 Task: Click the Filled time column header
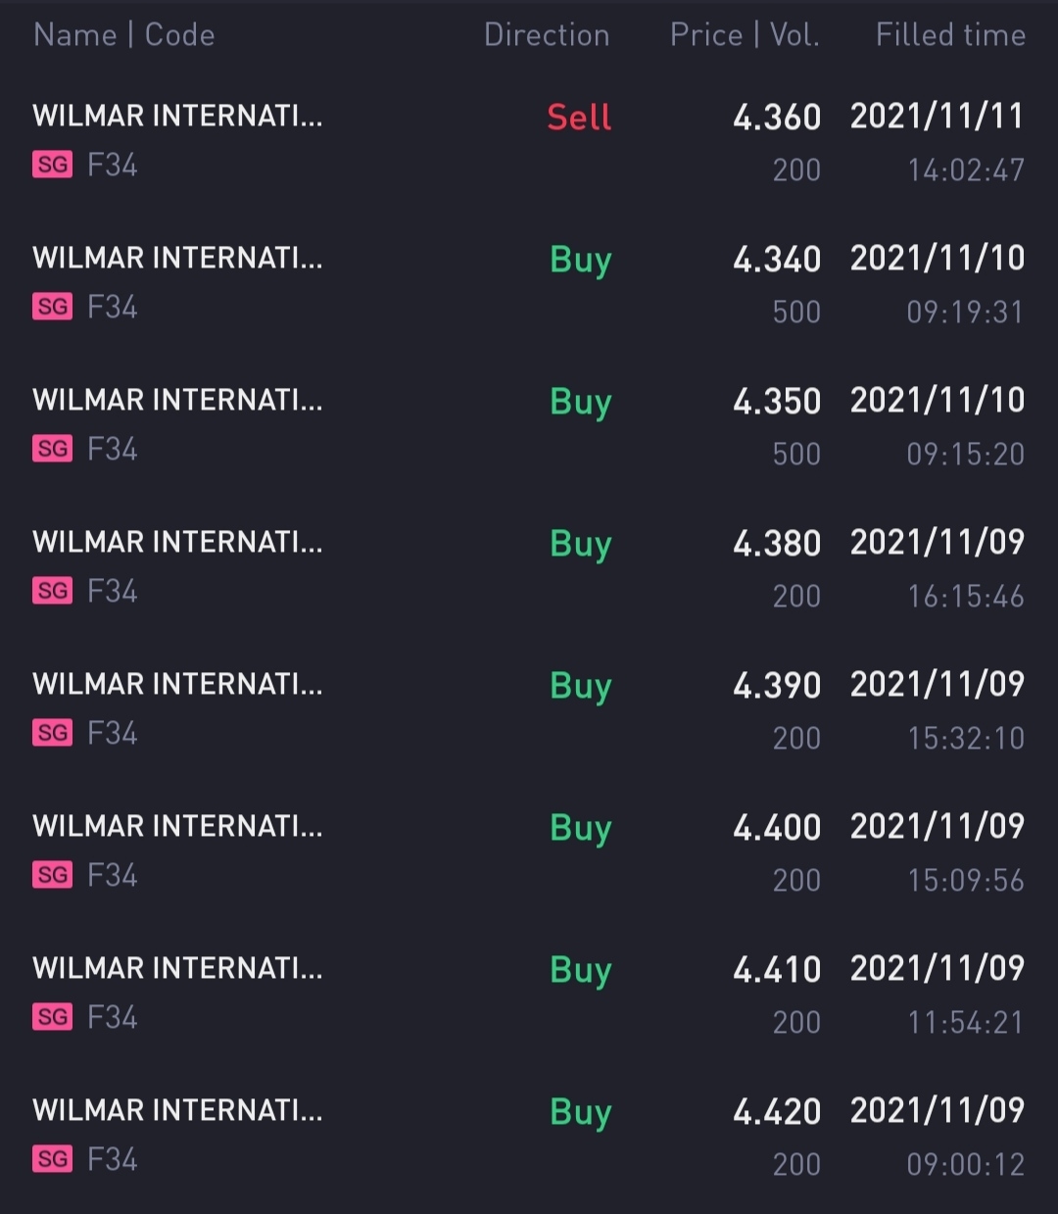click(x=950, y=35)
